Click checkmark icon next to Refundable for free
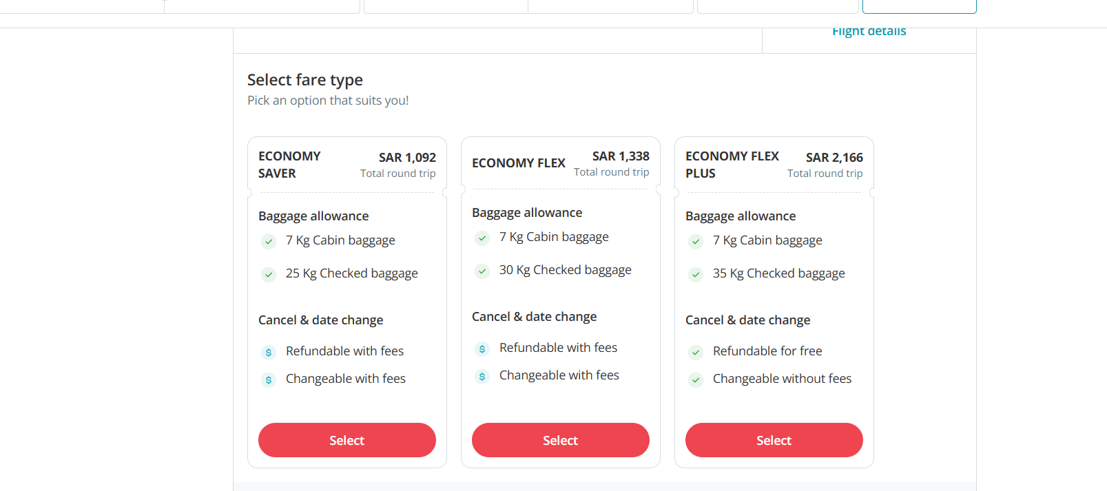This screenshot has width=1107, height=491. (x=696, y=353)
